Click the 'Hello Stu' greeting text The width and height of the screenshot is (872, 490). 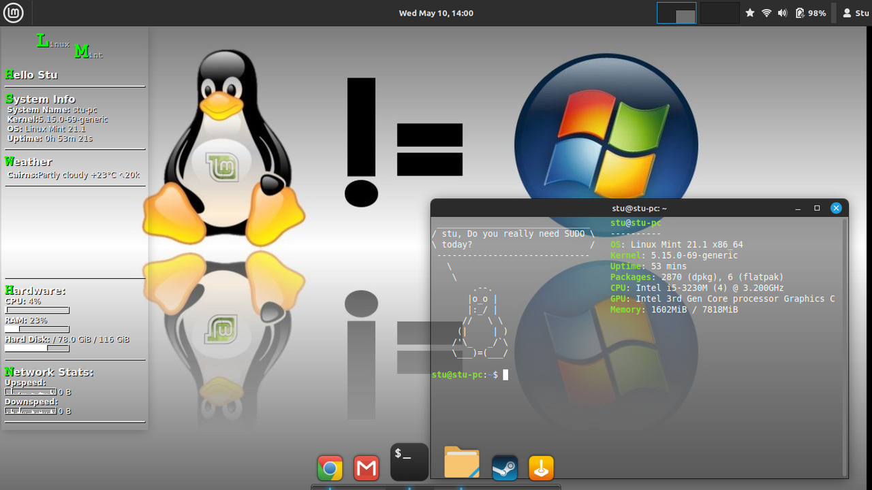click(31, 74)
